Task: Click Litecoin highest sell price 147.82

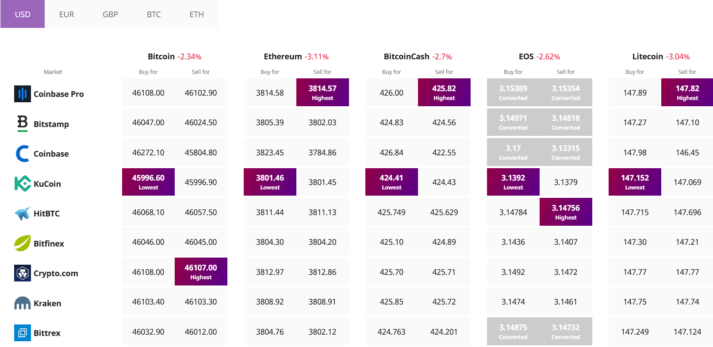Action: click(687, 93)
